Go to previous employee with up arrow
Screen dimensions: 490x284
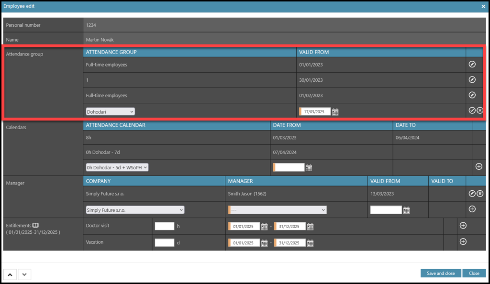pos(11,274)
